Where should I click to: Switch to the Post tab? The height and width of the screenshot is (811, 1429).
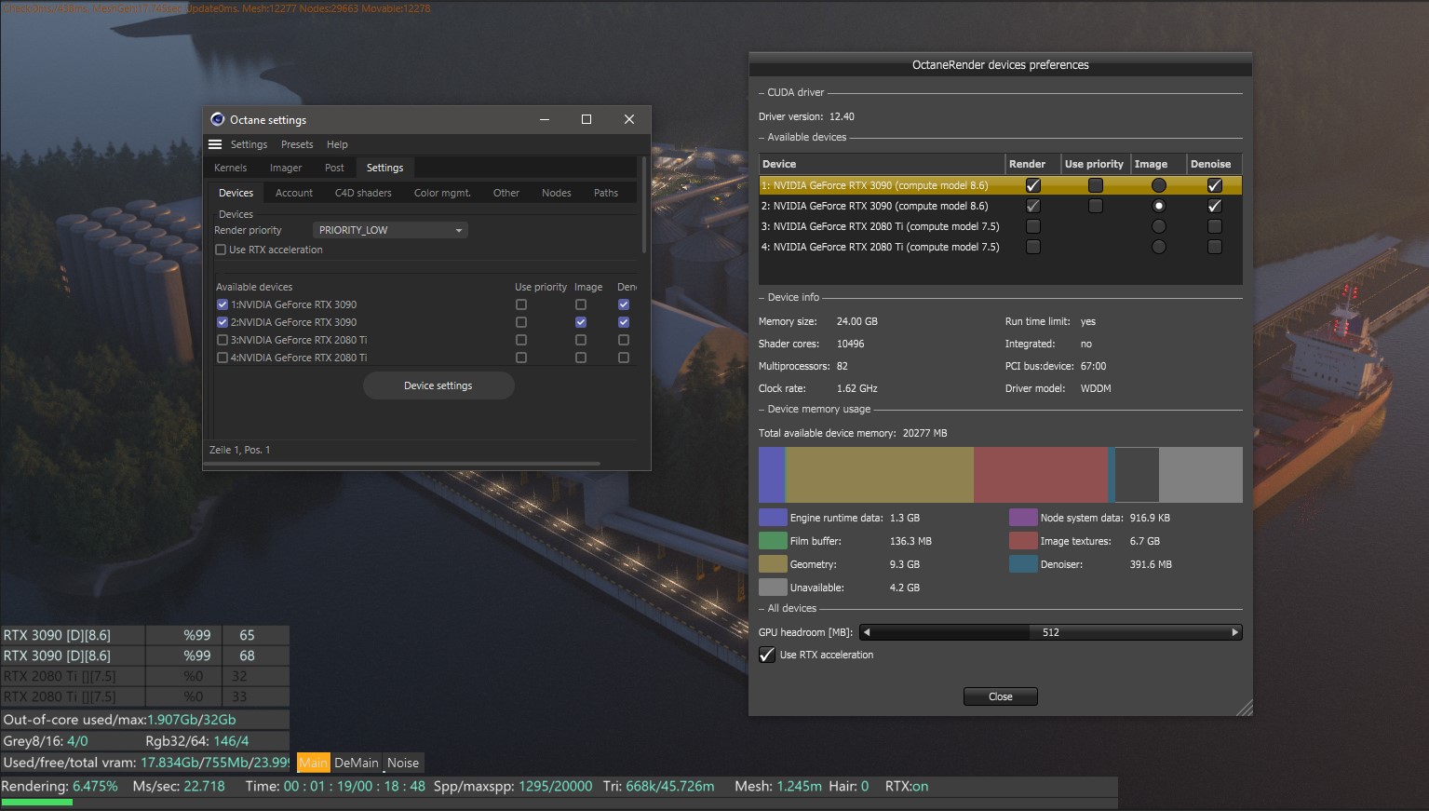click(x=334, y=168)
